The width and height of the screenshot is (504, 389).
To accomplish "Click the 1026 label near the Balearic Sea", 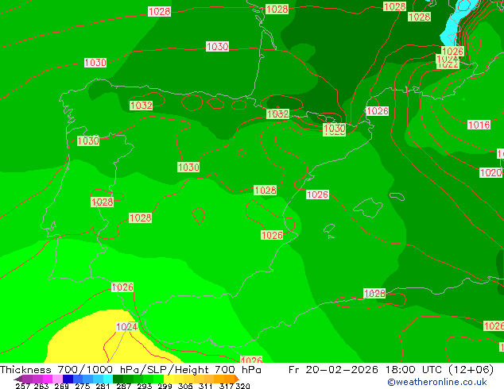I will pyautogui.click(x=317, y=194).
